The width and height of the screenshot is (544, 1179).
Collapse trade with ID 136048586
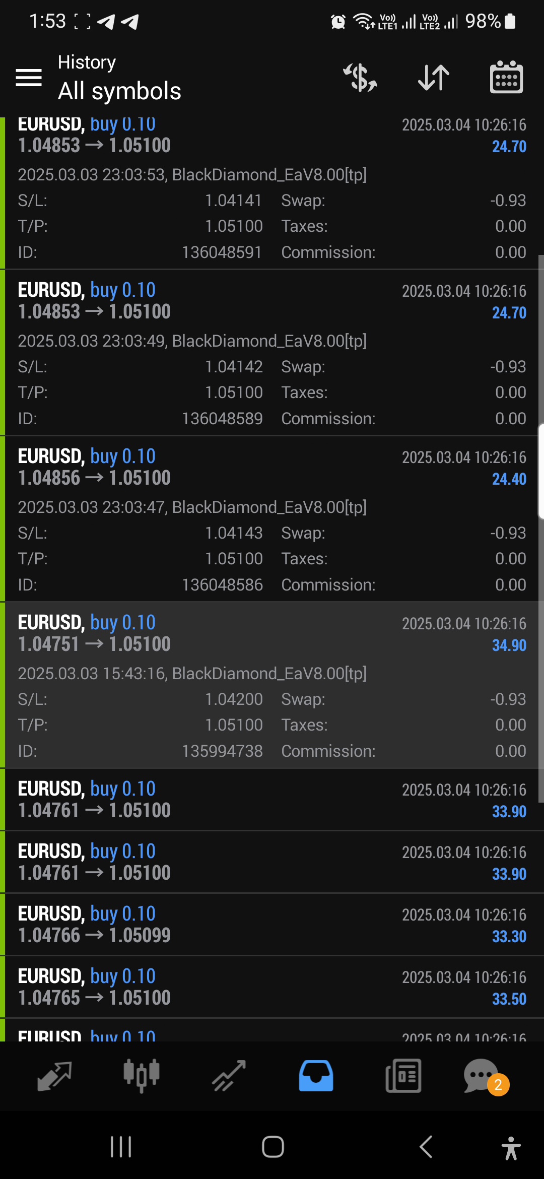point(272,519)
